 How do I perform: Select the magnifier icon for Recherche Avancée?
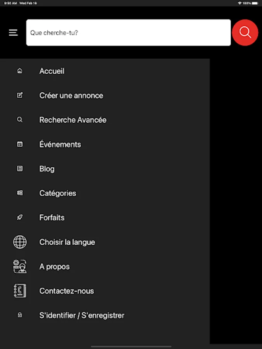(20, 120)
